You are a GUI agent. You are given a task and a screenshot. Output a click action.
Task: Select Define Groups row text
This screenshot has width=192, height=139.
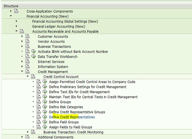point(60,102)
